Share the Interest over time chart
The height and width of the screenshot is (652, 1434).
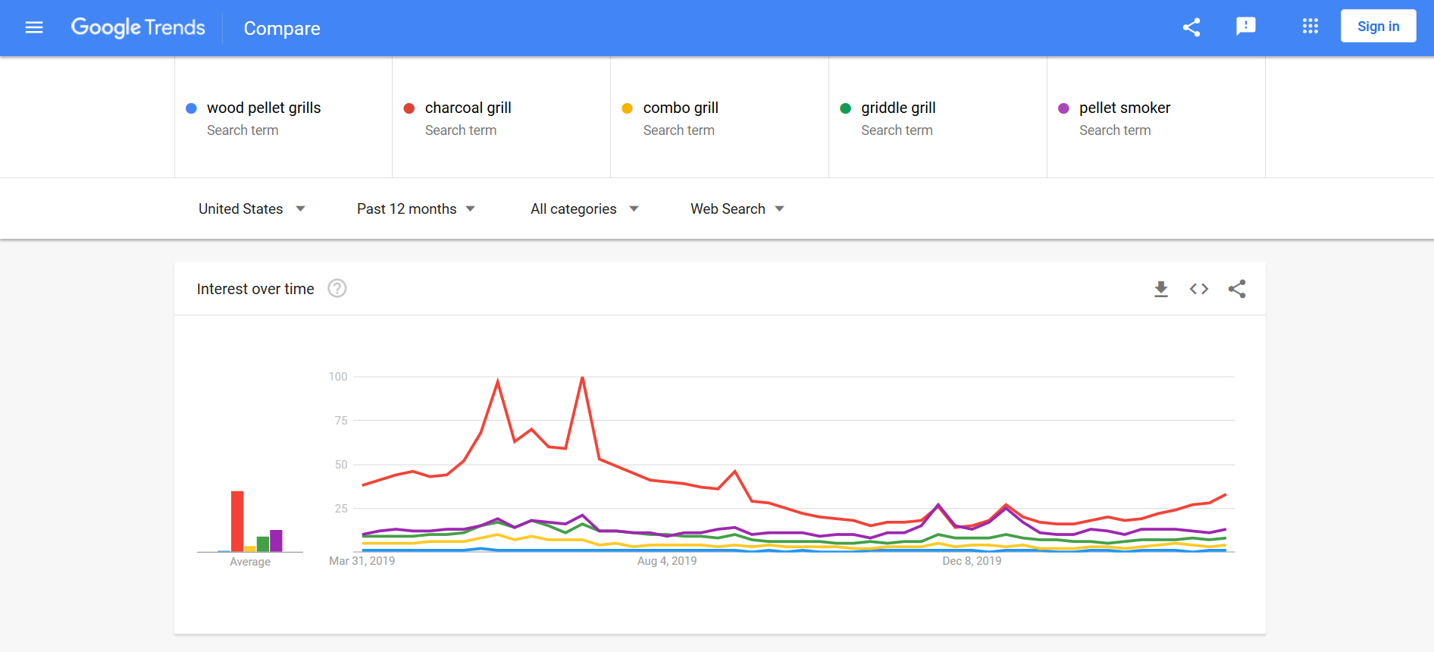click(x=1237, y=289)
